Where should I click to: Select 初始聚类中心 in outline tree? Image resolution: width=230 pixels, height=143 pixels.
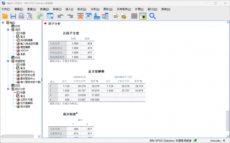[x=28, y=71]
